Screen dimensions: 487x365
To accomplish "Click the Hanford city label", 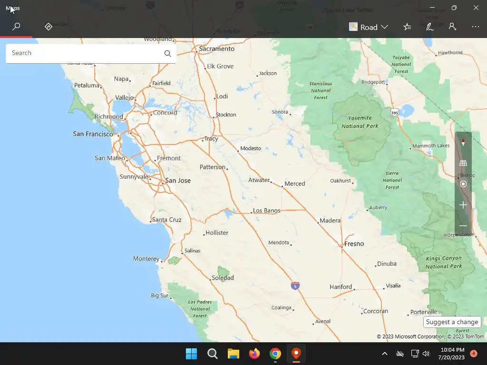I will (341, 287).
